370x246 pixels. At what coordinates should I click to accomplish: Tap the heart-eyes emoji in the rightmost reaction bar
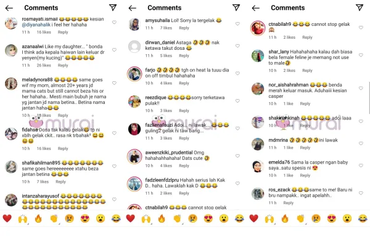[x=332, y=218]
